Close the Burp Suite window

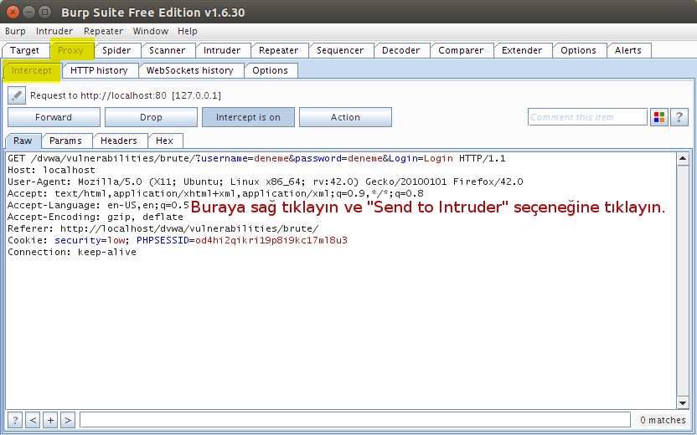13,12
